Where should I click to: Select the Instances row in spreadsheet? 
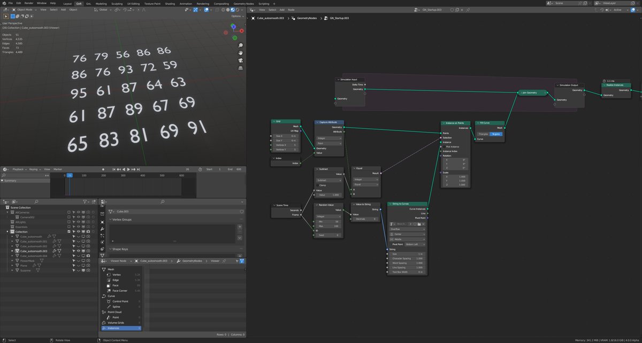pos(121,328)
